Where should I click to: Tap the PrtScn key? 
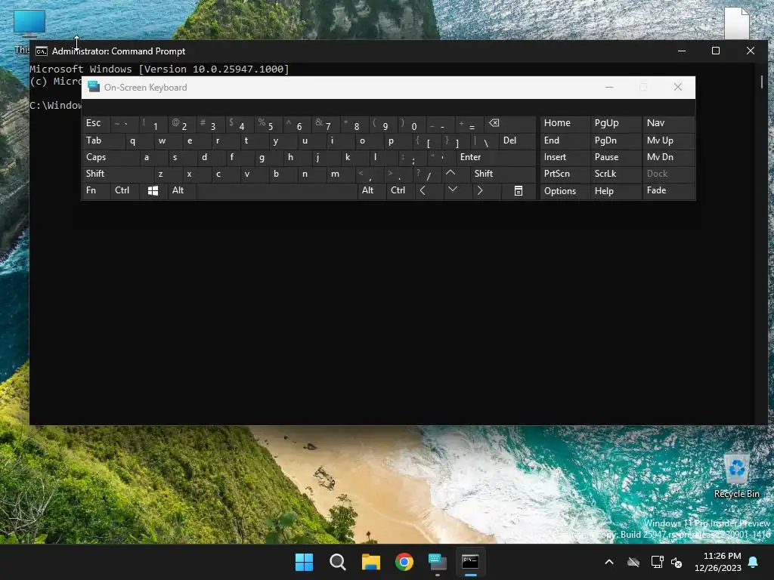tap(565, 174)
